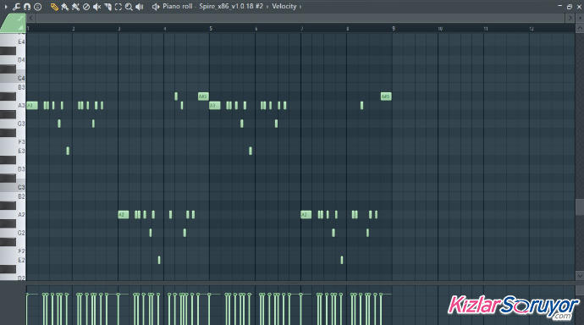Click the vertical scrollbar handle
Screen dimensions: 584x325
point(580,207)
